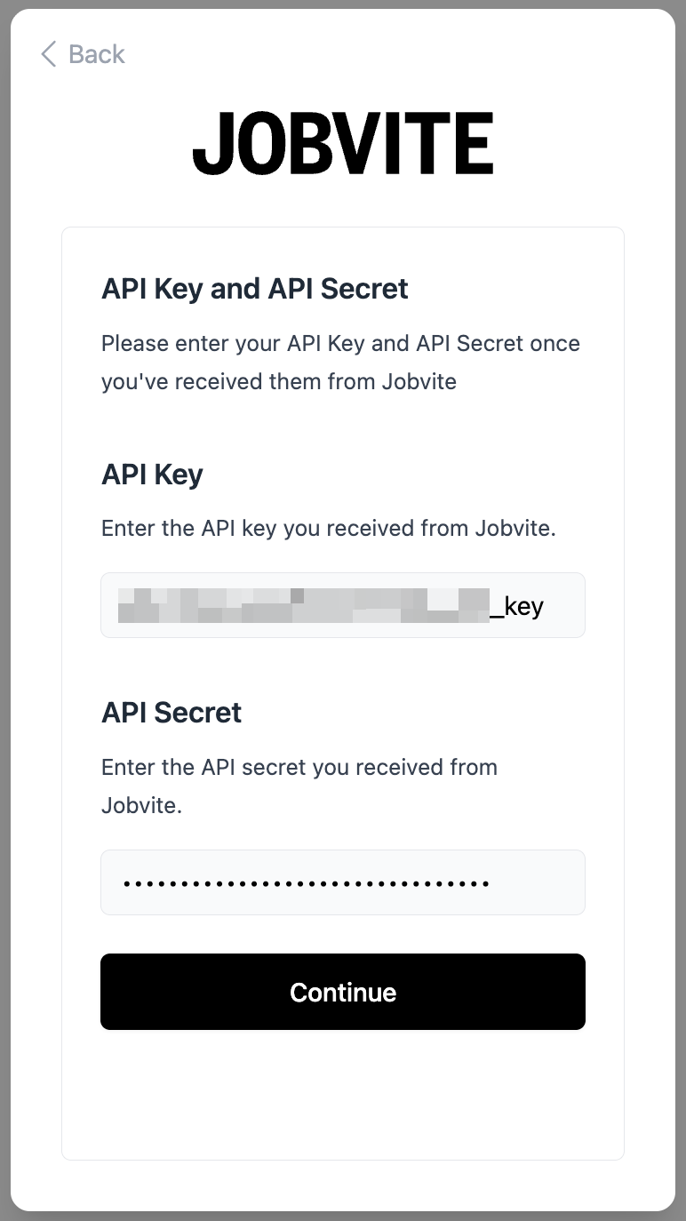Click empty card space below the Continue button
This screenshot has height=1221, width=686.
pyautogui.click(x=343, y=1095)
